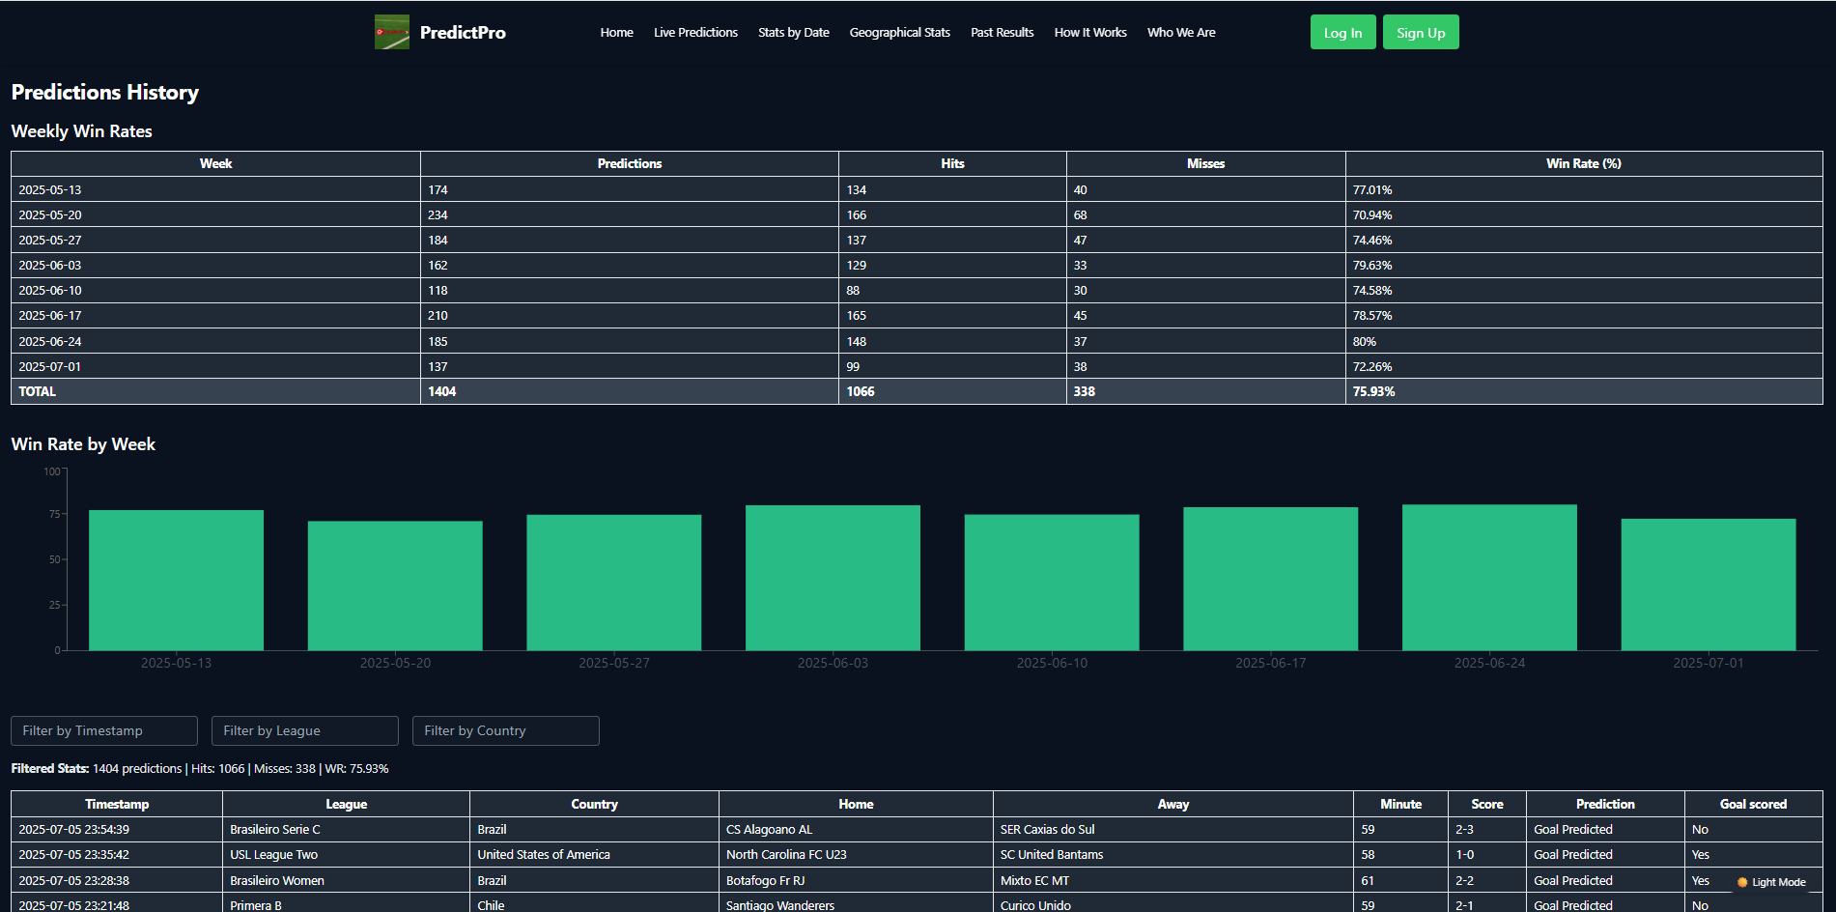
Task: Click the League column header
Action: point(346,804)
